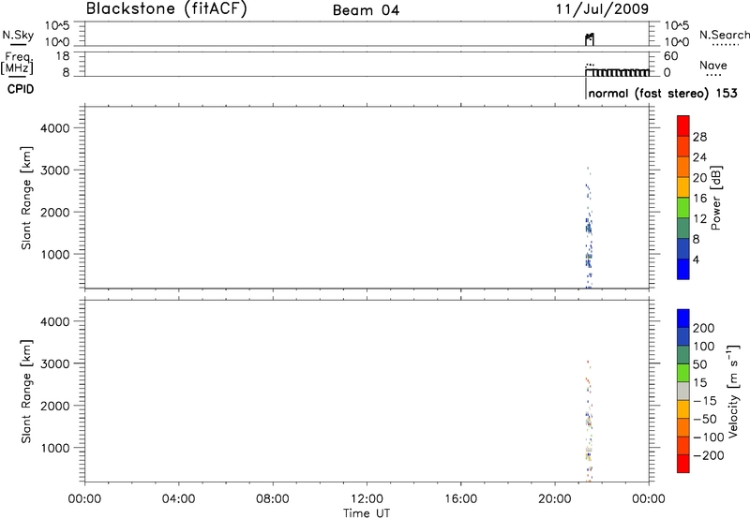Click the normal (fast stereo) 153 text

663,93
